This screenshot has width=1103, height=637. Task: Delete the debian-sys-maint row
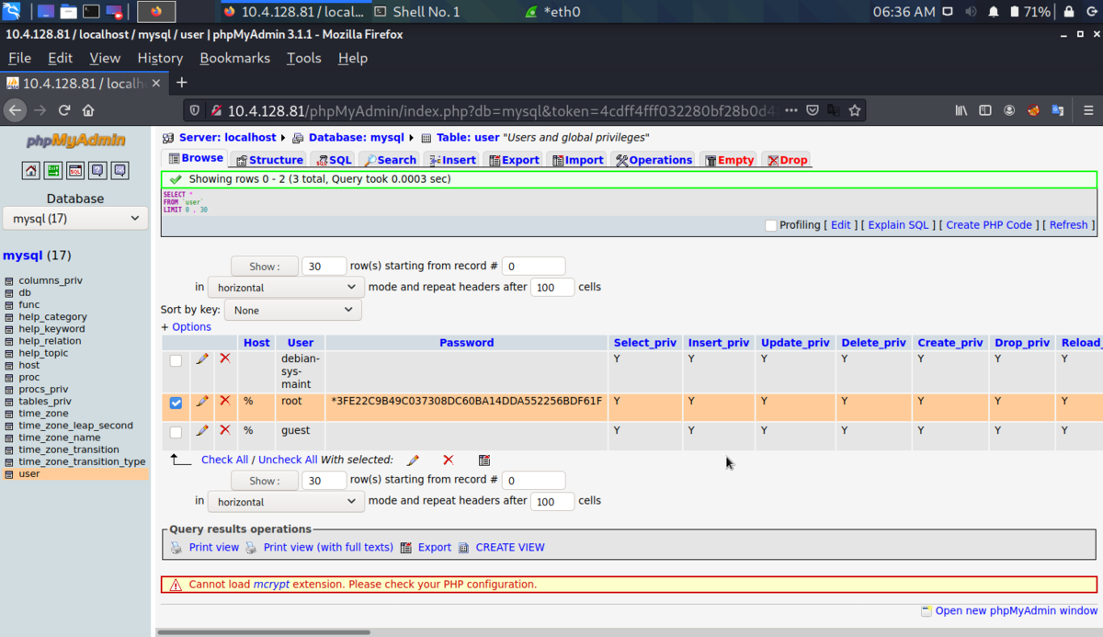tap(225, 358)
